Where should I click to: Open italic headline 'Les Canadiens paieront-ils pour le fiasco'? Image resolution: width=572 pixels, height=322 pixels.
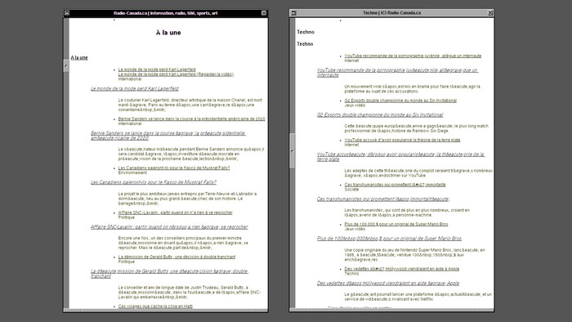pos(154,182)
